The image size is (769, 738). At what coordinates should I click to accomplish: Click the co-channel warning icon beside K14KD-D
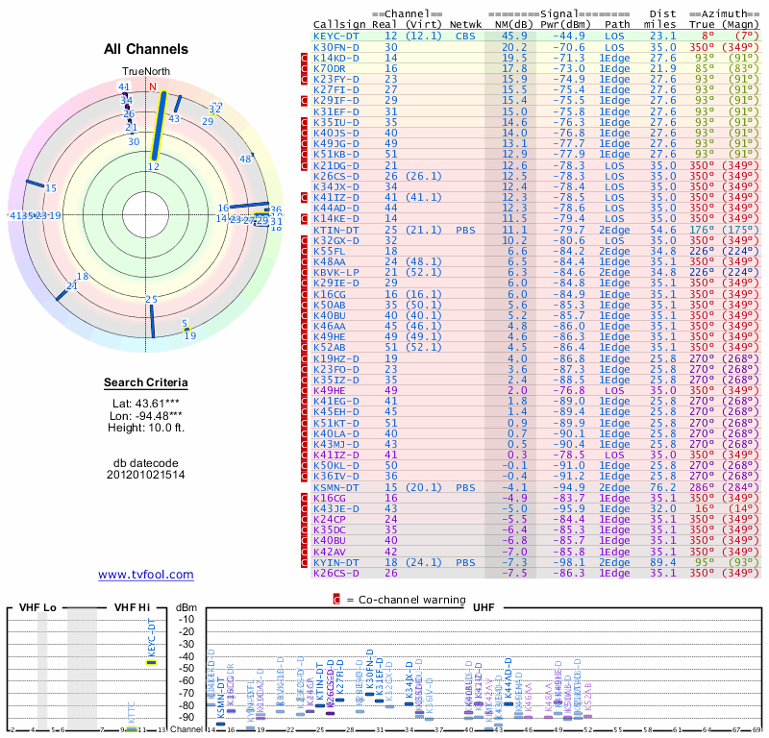click(x=305, y=59)
